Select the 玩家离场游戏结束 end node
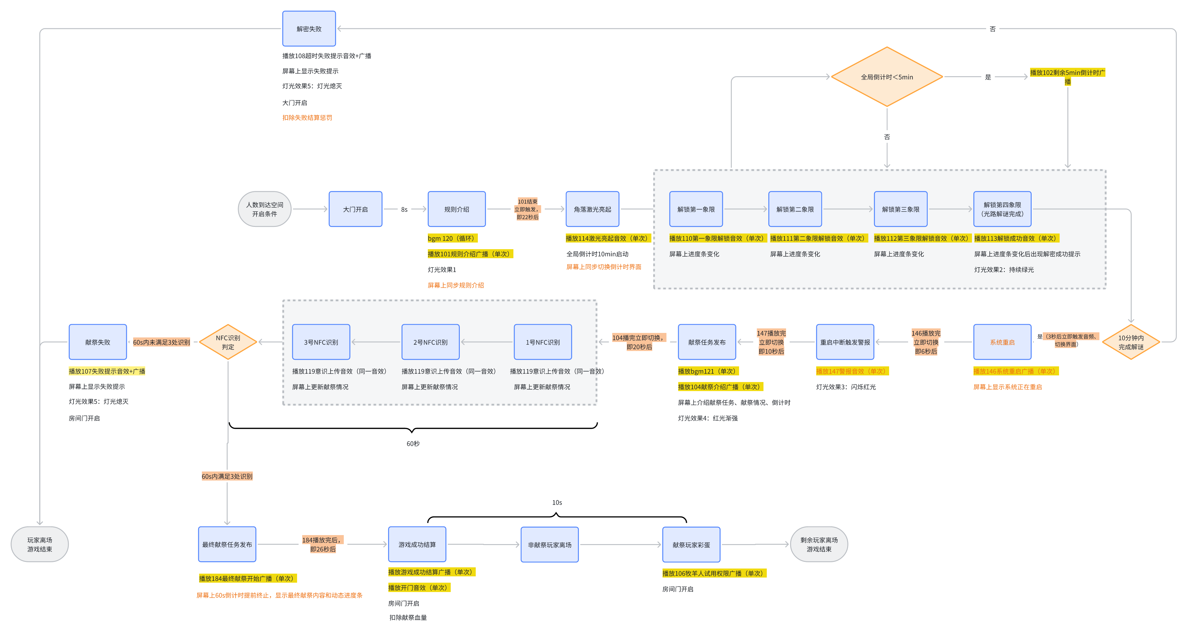1191x633 pixels. click(x=40, y=544)
